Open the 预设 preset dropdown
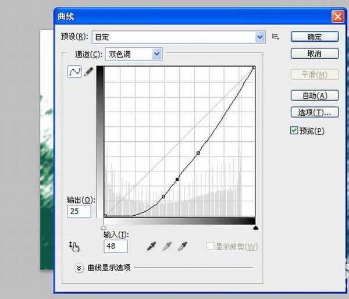The image size is (349, 299). [260, 37]
